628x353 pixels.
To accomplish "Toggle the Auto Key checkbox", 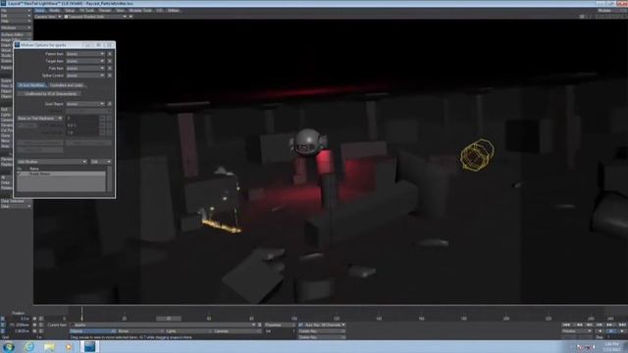I will 301,325.
